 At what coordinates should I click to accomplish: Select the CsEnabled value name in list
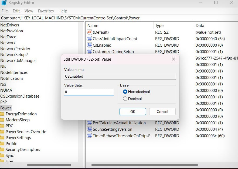pyautogui.click(x=102, y=45)
